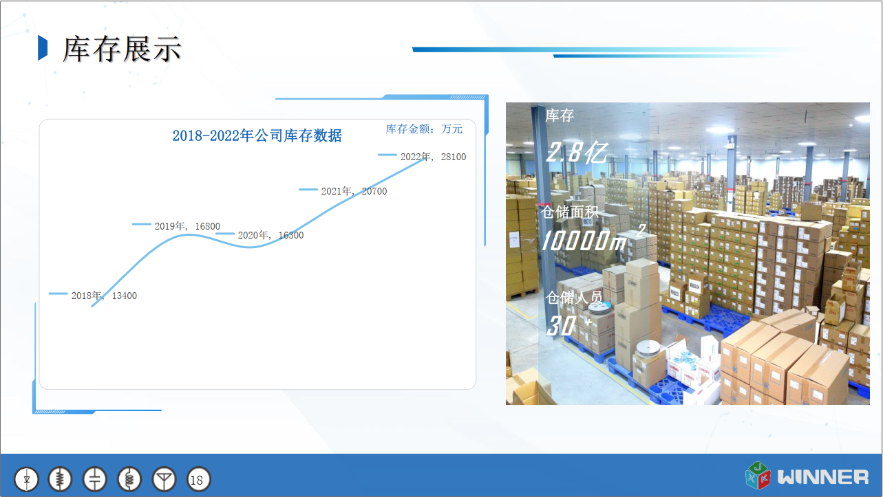Click the blue marker beside the title
The image size is (883, 497).
click(x=43, y=48)
